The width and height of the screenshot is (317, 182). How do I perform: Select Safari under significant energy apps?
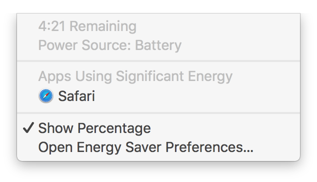[x=158, y=96]
